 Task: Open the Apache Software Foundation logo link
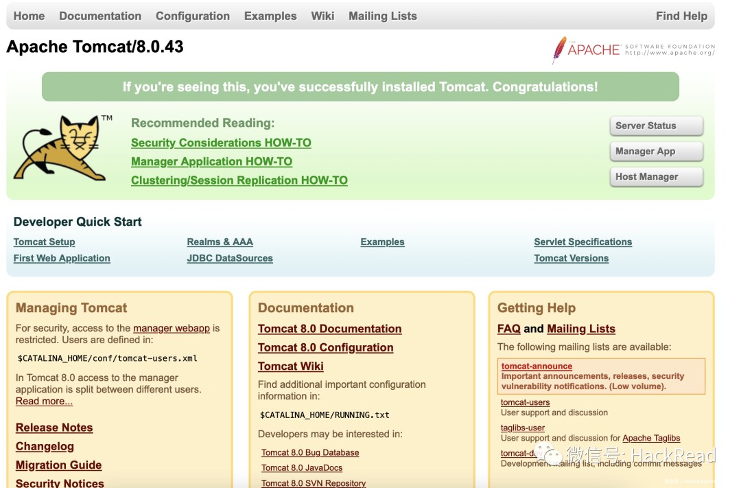click(633, 49)
